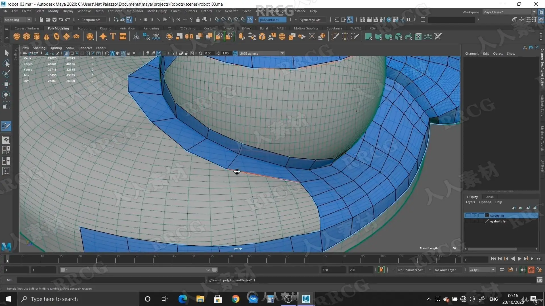
Task: Open the Mesh Tools menu
Action: pos(135,11)
